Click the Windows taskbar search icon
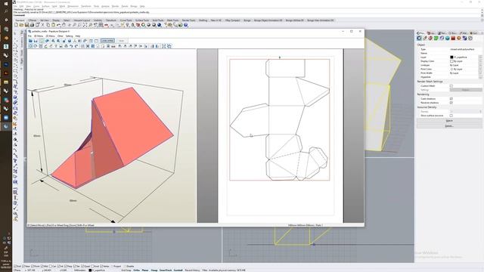 [6, 11]
